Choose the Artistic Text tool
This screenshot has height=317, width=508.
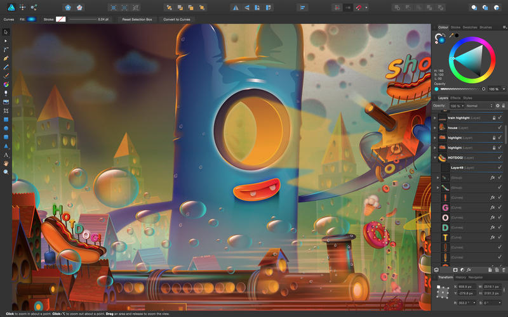coord(6,155)
